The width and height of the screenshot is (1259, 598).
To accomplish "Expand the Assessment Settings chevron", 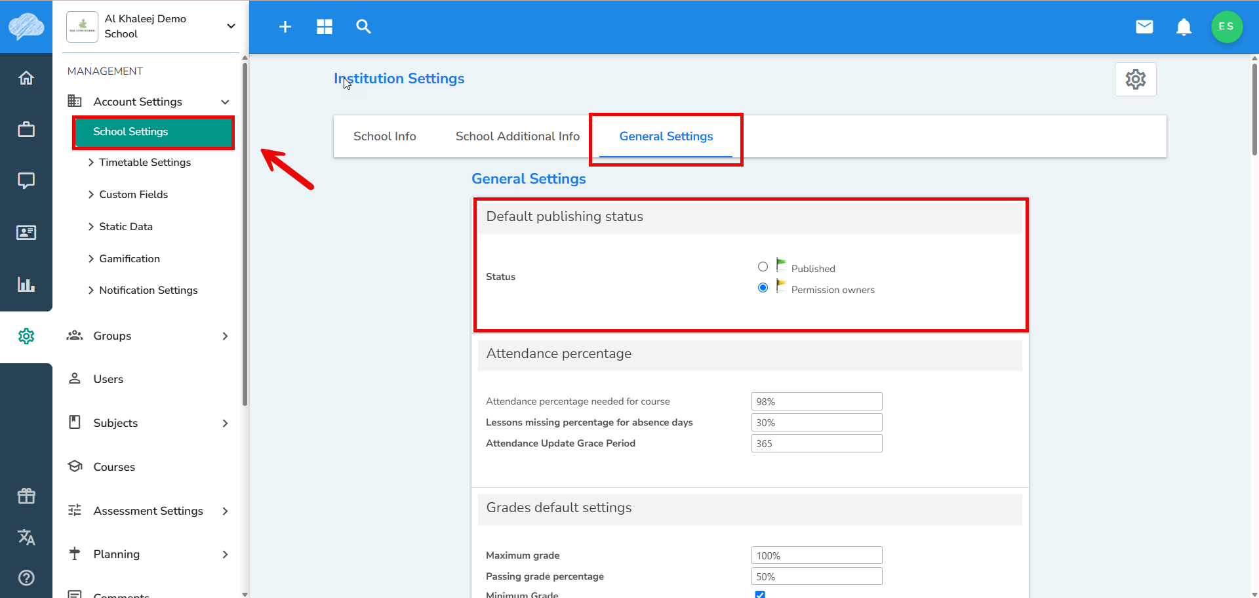I will 226,511.
